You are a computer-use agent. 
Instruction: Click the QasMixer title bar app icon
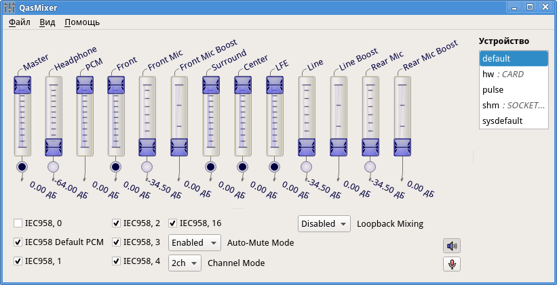tap(9, 7)
